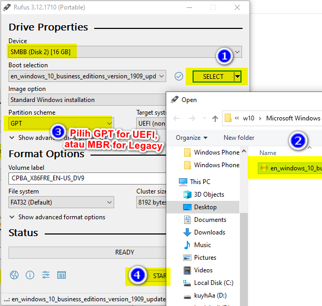Image resolution: width=322 pixels, height=306 pixels.
Task: Open the Videos folder
Action: point(198,270)
